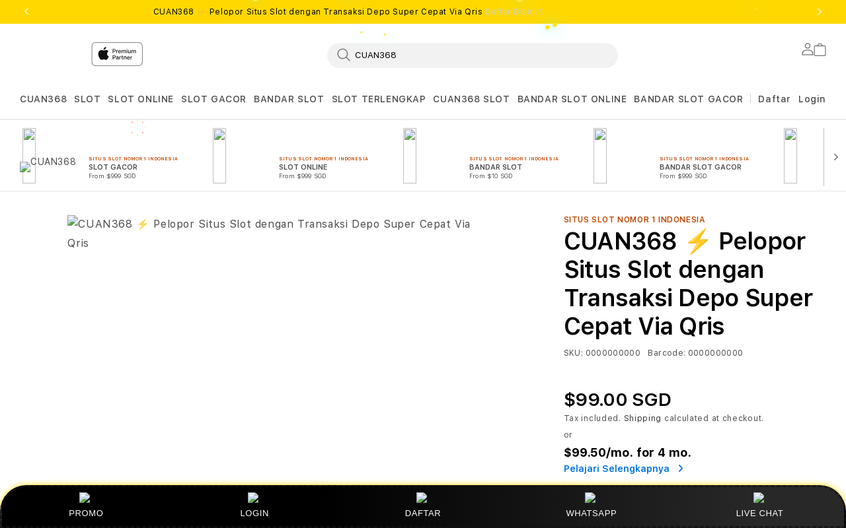This screenshot has width=846, height=528.
Task: Choose SLOT GACOR from the navigation bar
Action: click(213, 99)
